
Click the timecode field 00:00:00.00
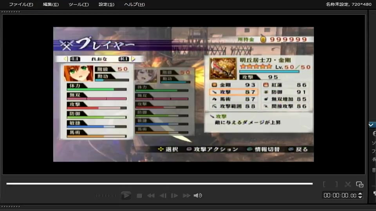pos(340,195)
